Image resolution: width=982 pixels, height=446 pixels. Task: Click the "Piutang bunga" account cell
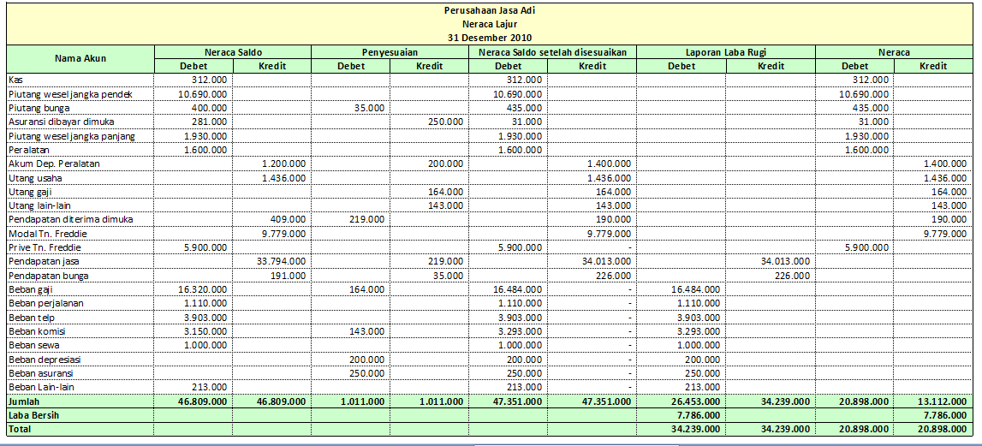tap(80, 108)
